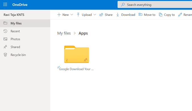
Task: Expand the Upload dropdown chevron
Action: [95, 15]
